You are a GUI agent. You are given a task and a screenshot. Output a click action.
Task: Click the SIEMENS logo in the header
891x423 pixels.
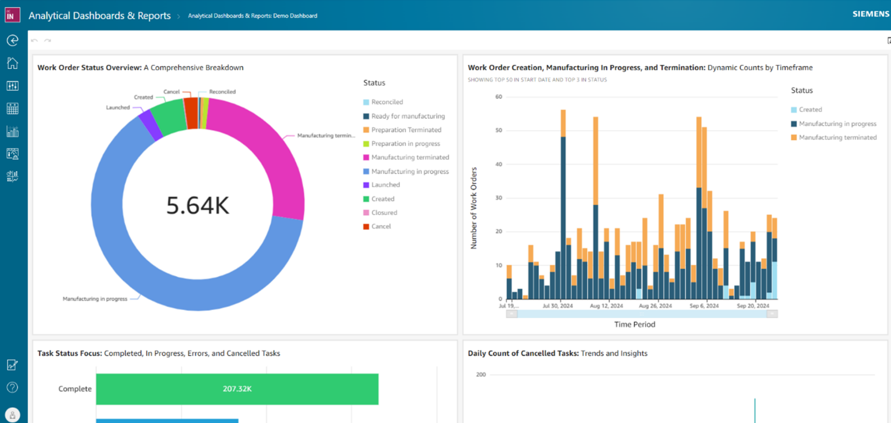point(870,13)
